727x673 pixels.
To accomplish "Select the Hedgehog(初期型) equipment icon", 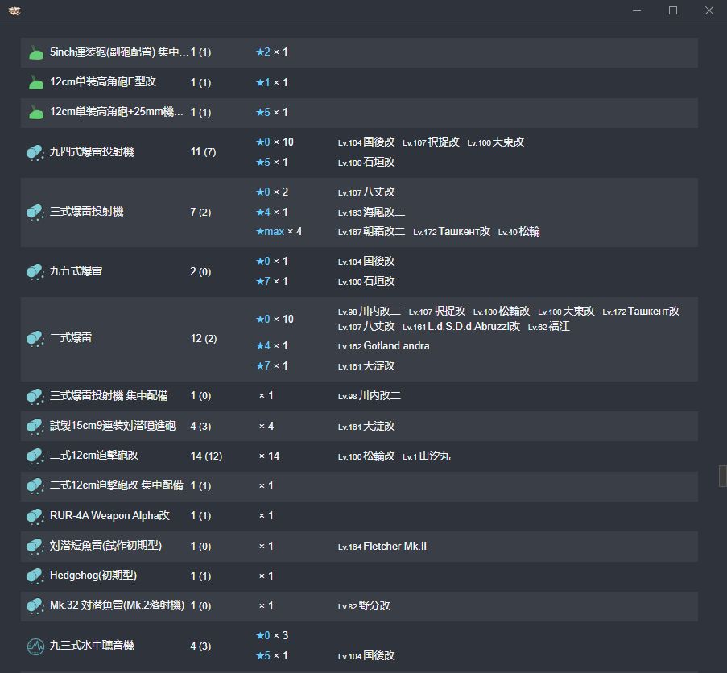I will click(35, 576).
